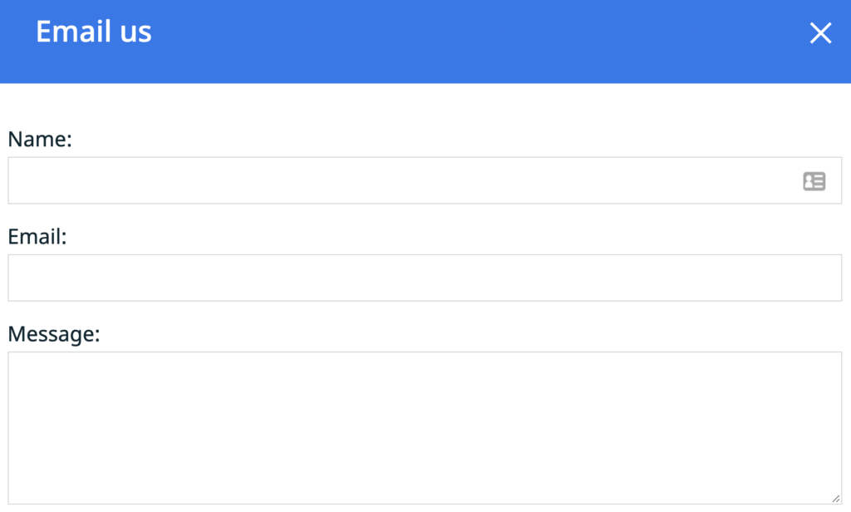Grab the Message box resize handle
Viewport: 851px width, 512px height.
pyautogui.click(x=836, y=499)
